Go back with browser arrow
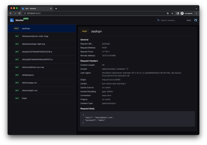The width and height of the screenshot is (207, 145). coord(11,13)
